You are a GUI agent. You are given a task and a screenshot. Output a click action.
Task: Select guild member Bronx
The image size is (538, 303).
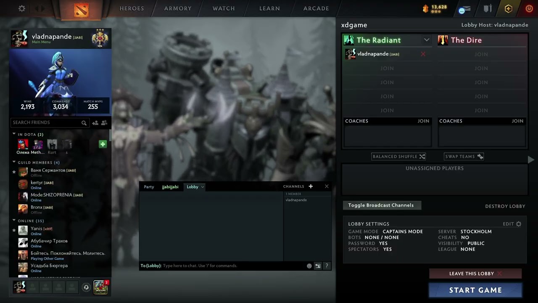click(x=61, y=209)
